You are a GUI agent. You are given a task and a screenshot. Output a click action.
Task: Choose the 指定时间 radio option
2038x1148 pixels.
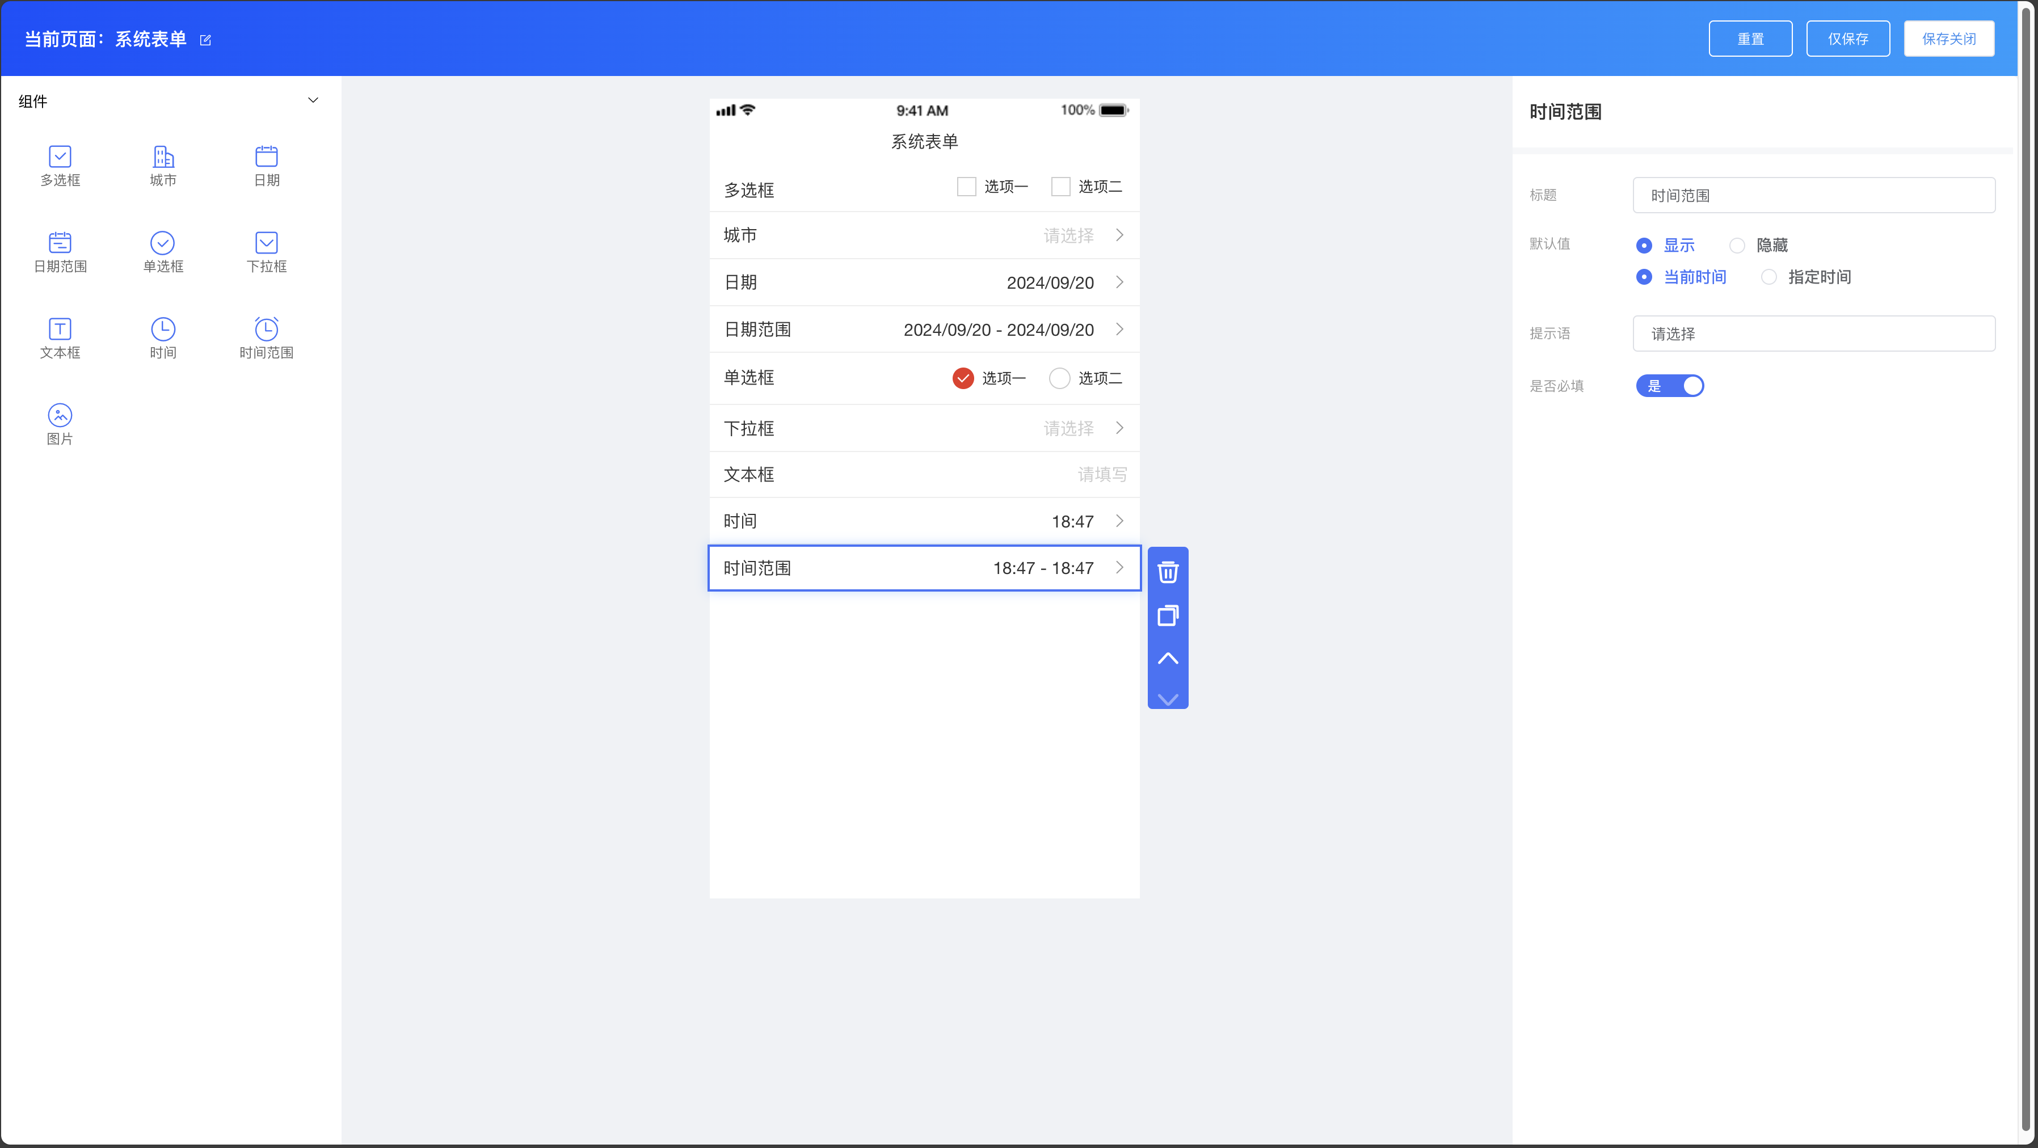(1769, 277)
